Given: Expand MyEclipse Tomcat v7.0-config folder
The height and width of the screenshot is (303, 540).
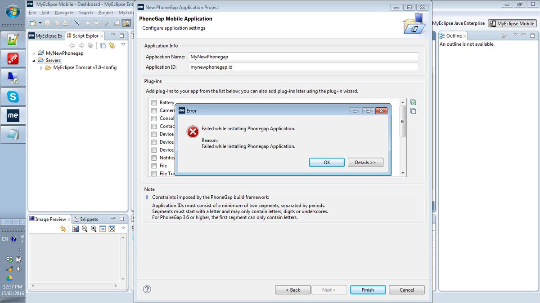Looking at the screenshot, I should point(41,68).
